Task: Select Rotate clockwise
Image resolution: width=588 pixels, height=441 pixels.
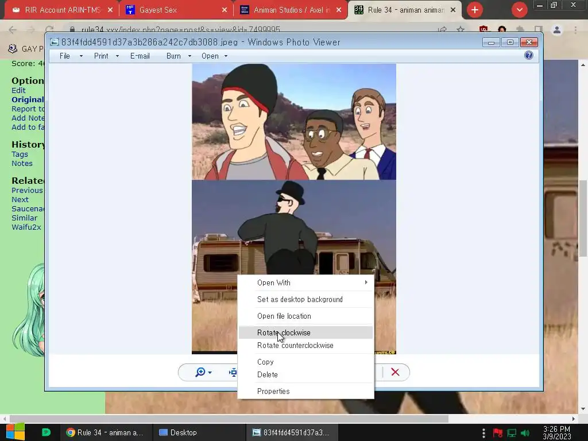Action: tap(305, 332)
